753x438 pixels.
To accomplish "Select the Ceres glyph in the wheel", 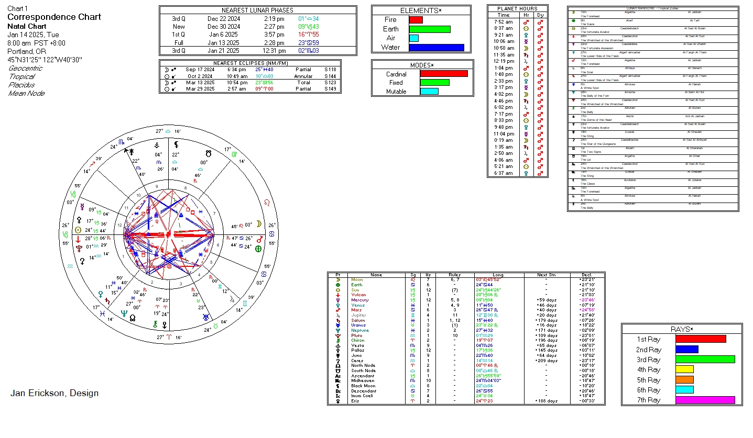I will click(x=82, y=260).
